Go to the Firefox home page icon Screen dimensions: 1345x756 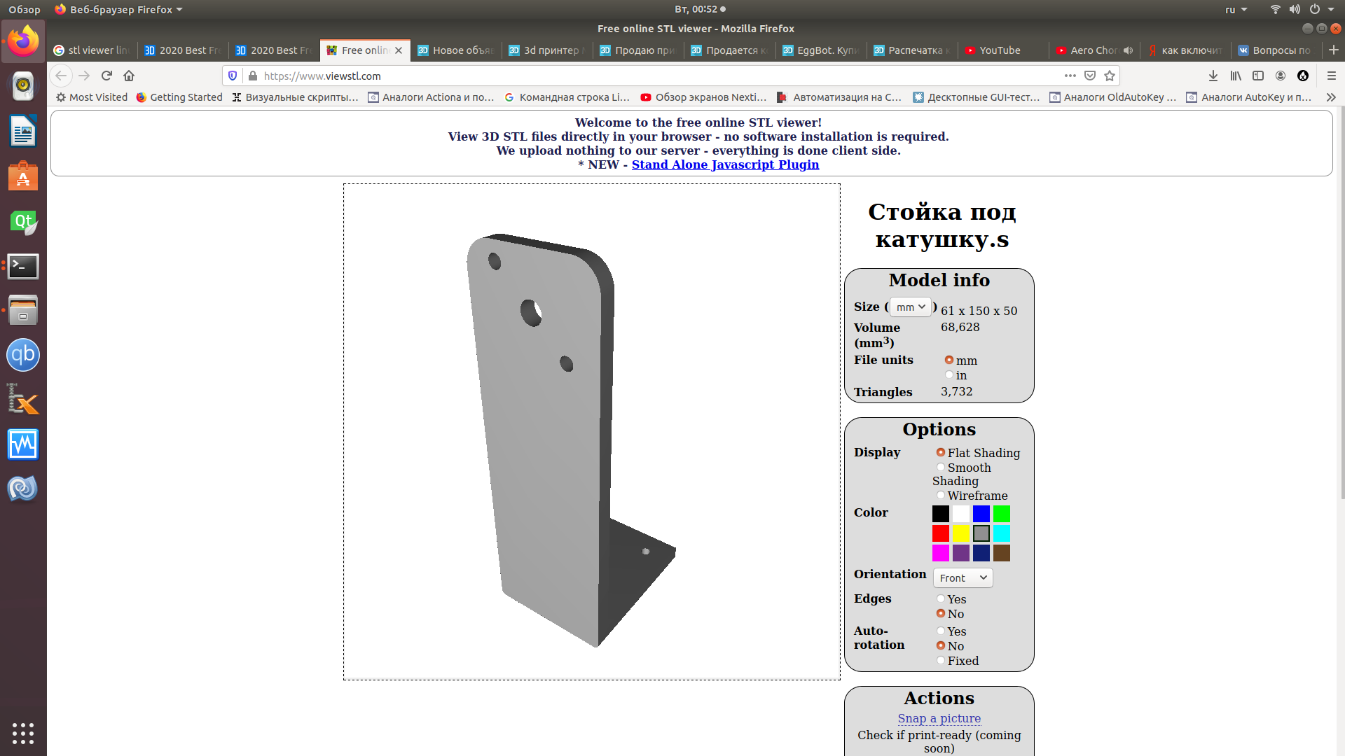[129, 76]
